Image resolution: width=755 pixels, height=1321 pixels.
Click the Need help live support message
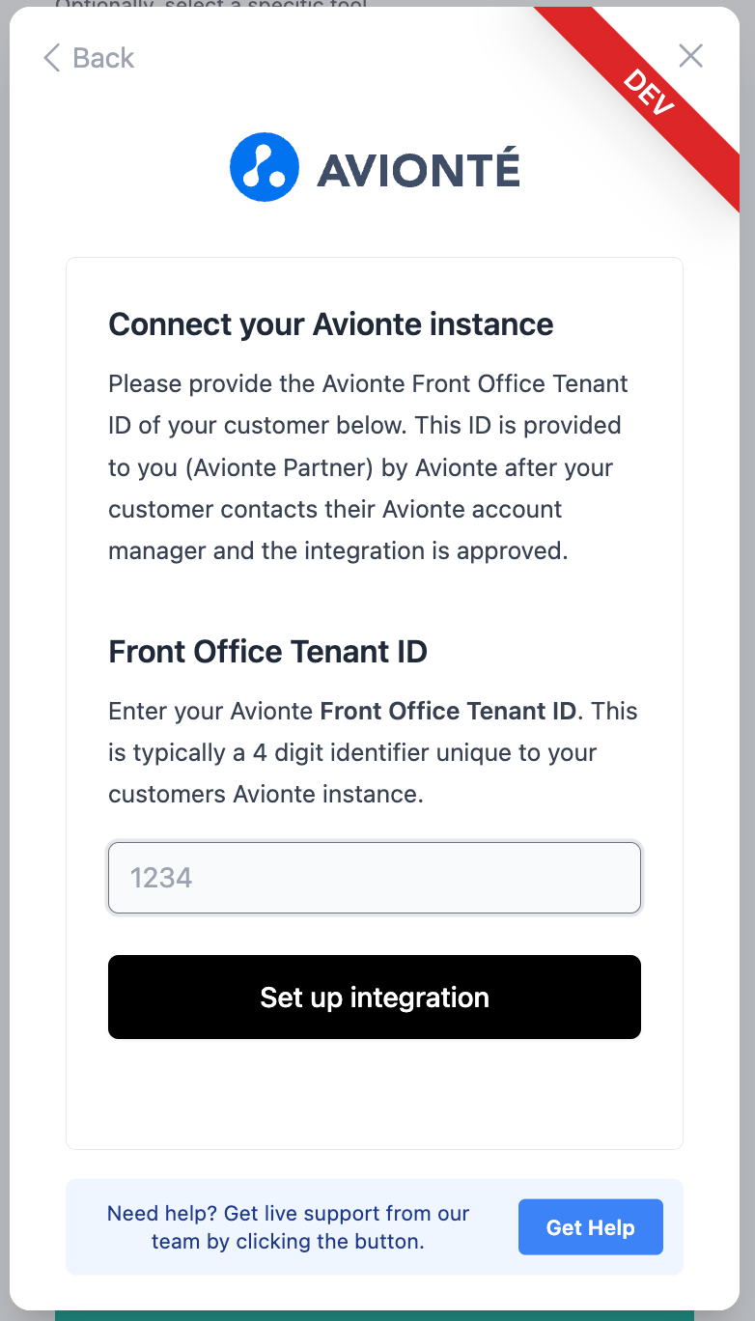tap(288, 1227)
